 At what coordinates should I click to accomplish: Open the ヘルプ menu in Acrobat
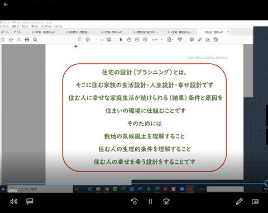pyautogui.click(x=58, y=26)
